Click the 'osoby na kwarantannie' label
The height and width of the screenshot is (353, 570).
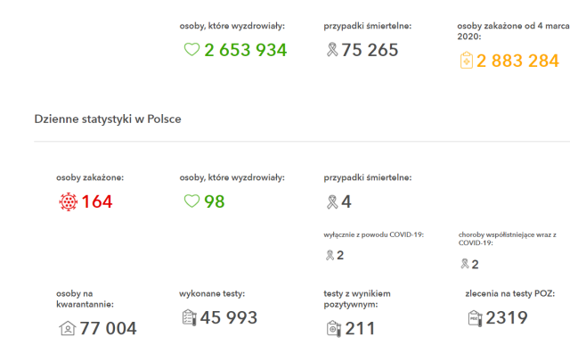coord(85,299)
